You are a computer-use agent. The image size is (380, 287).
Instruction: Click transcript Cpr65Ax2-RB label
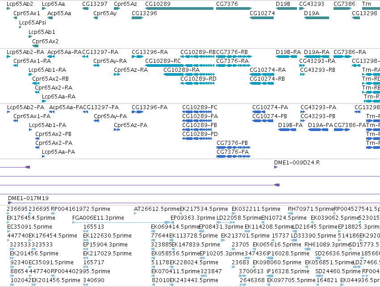click(50, 79)
